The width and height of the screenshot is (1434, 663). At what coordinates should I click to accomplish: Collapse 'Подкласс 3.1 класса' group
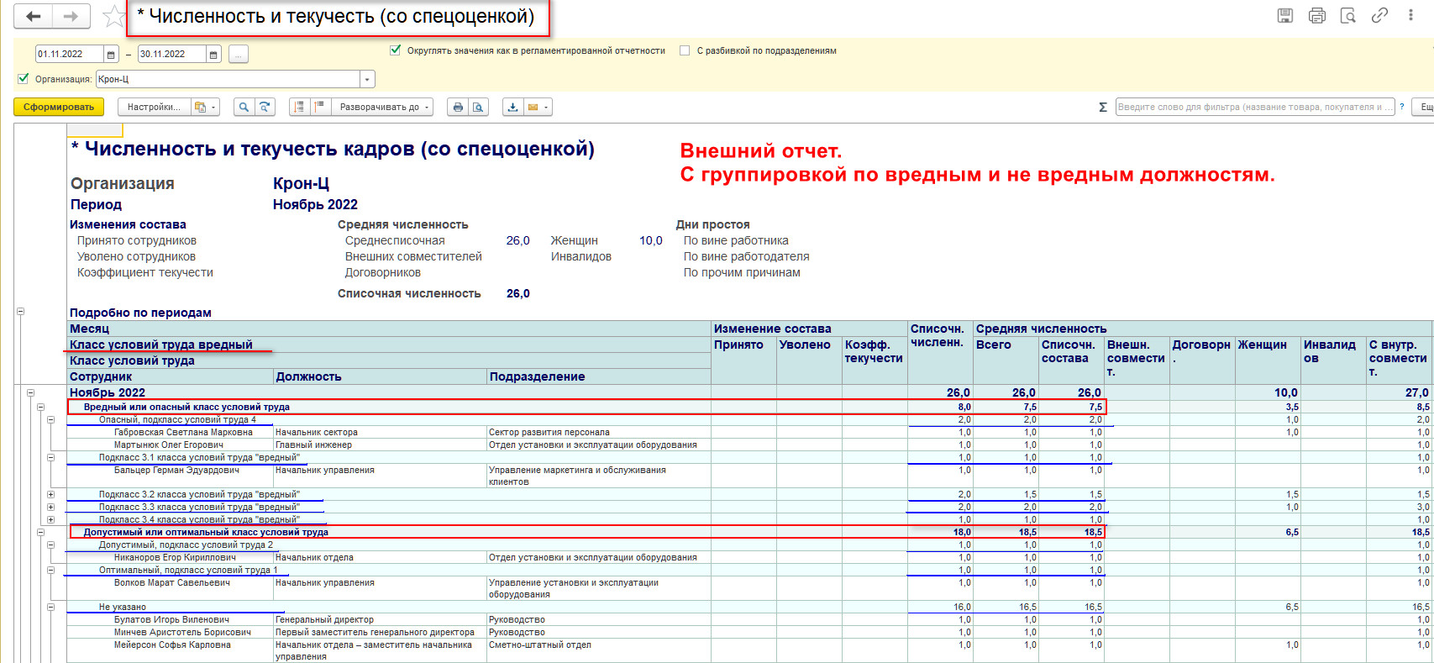point(50,457)
